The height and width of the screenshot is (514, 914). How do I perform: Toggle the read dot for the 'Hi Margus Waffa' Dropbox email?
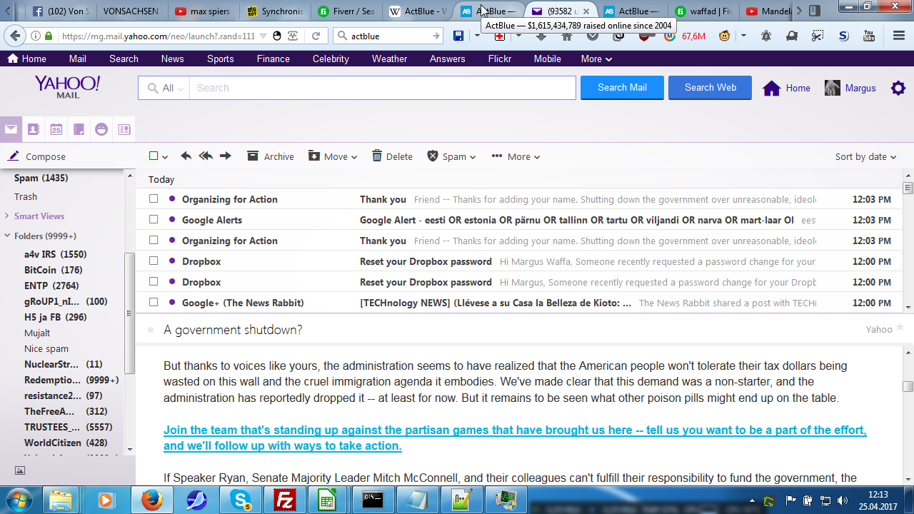172,261
